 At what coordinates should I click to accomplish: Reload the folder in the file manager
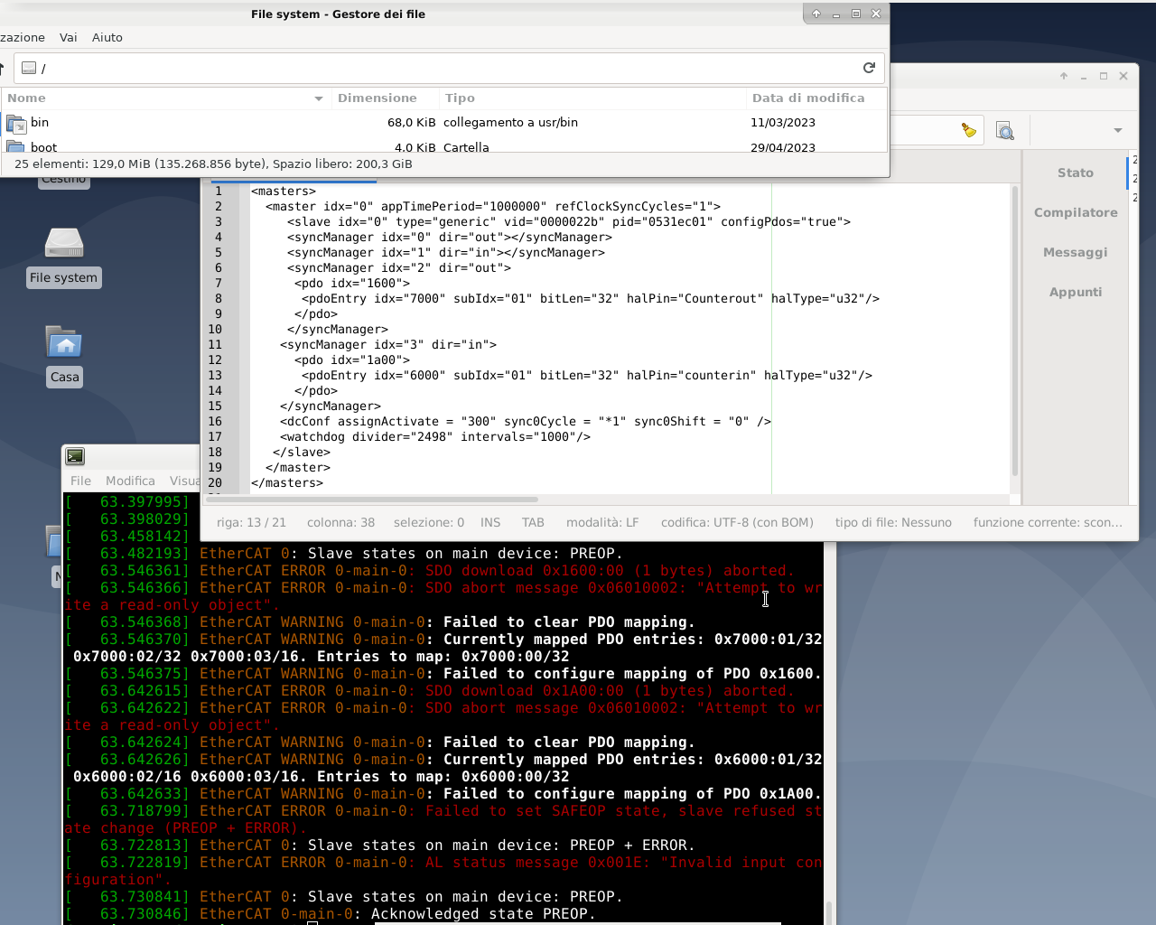tap(869, 68)
